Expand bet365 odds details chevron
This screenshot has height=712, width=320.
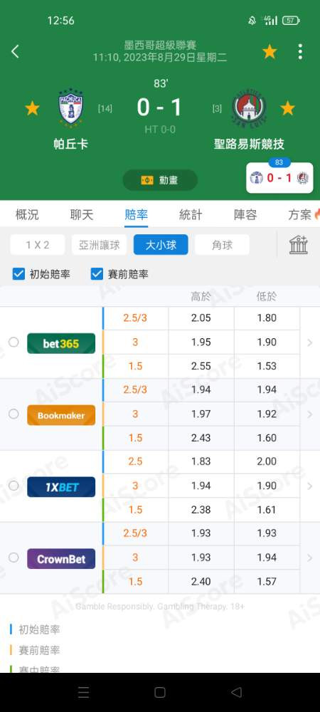click(x=310, y=342)
